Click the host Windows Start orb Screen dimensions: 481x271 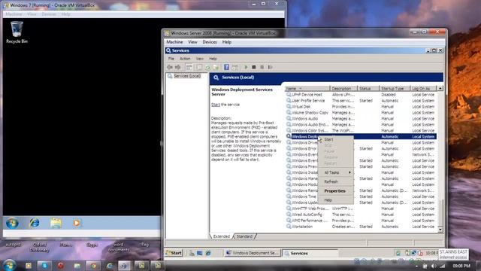click(x=9, y=265)
